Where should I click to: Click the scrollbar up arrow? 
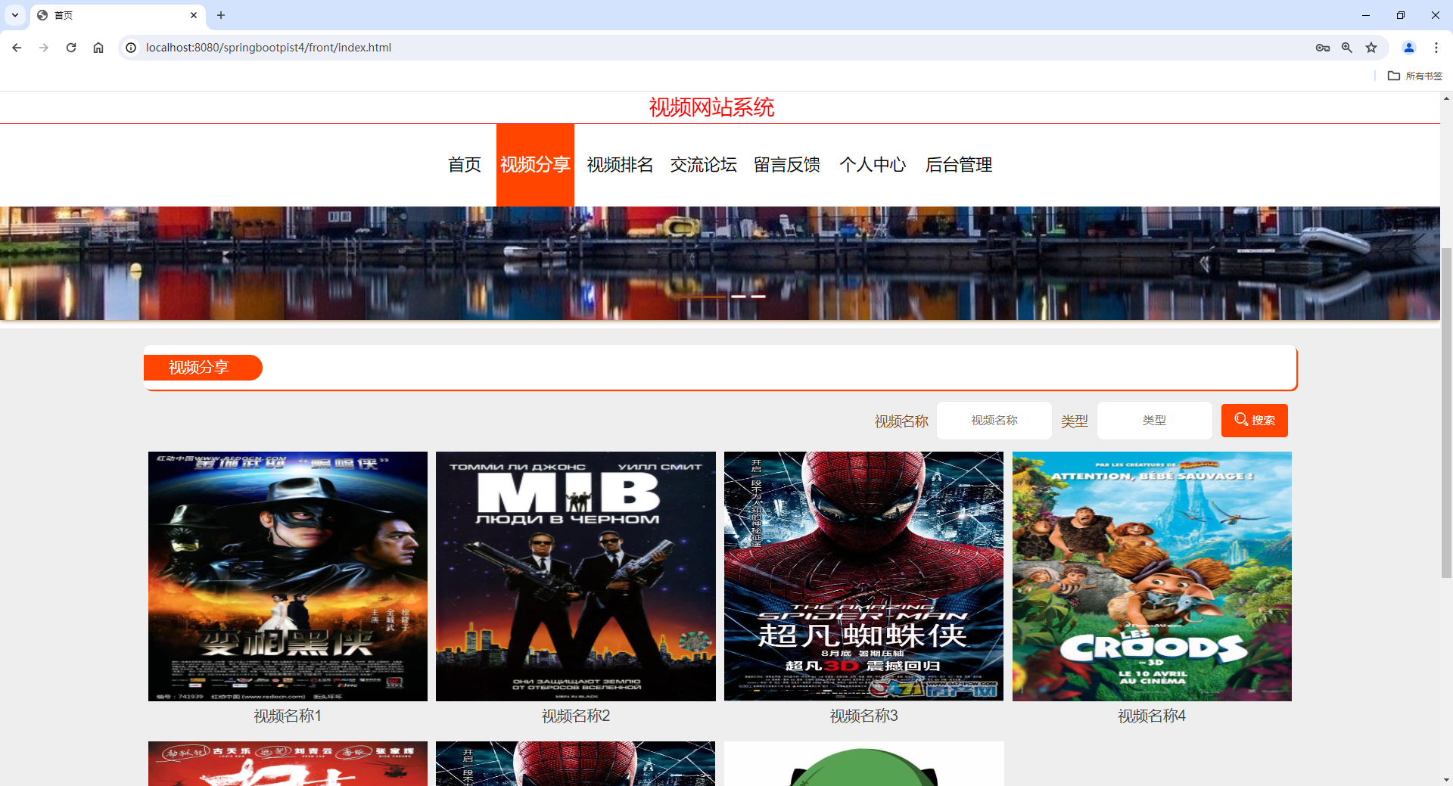pos(1446,98)
